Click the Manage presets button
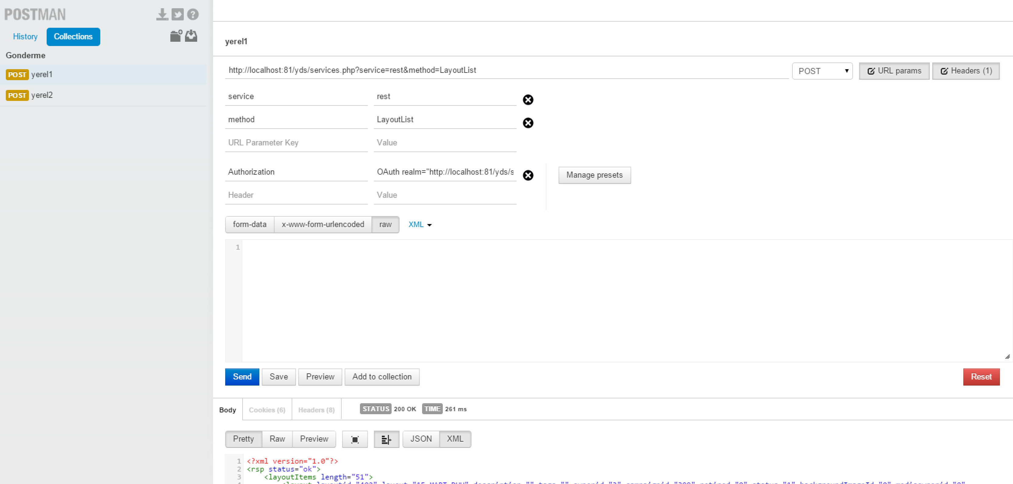This screenshot has width=1013, height=484. click(595, 175)
